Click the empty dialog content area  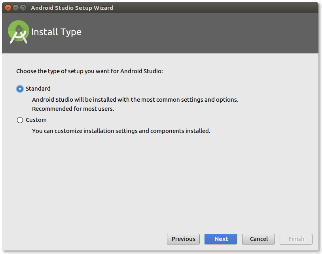pos(158,182)
